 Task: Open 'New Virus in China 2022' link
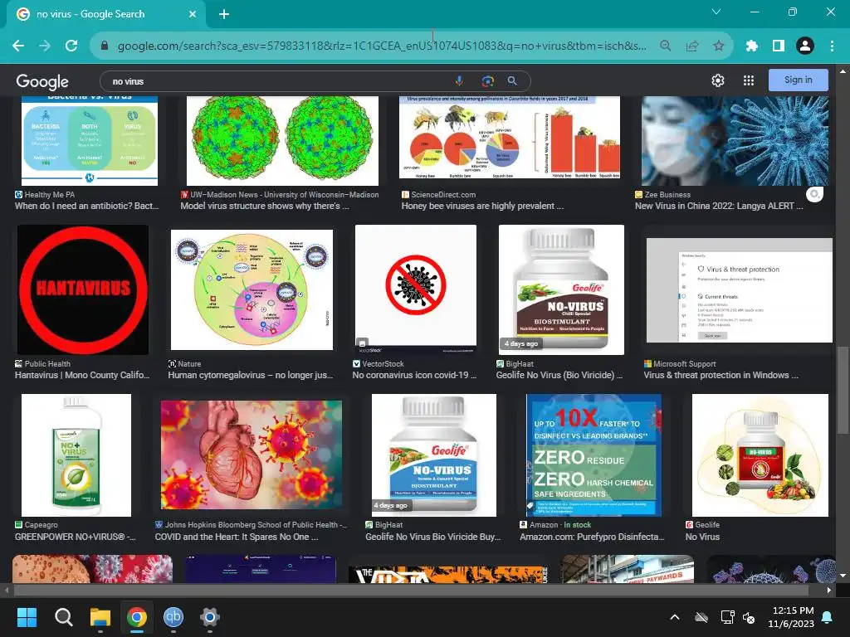coord(719,206)
